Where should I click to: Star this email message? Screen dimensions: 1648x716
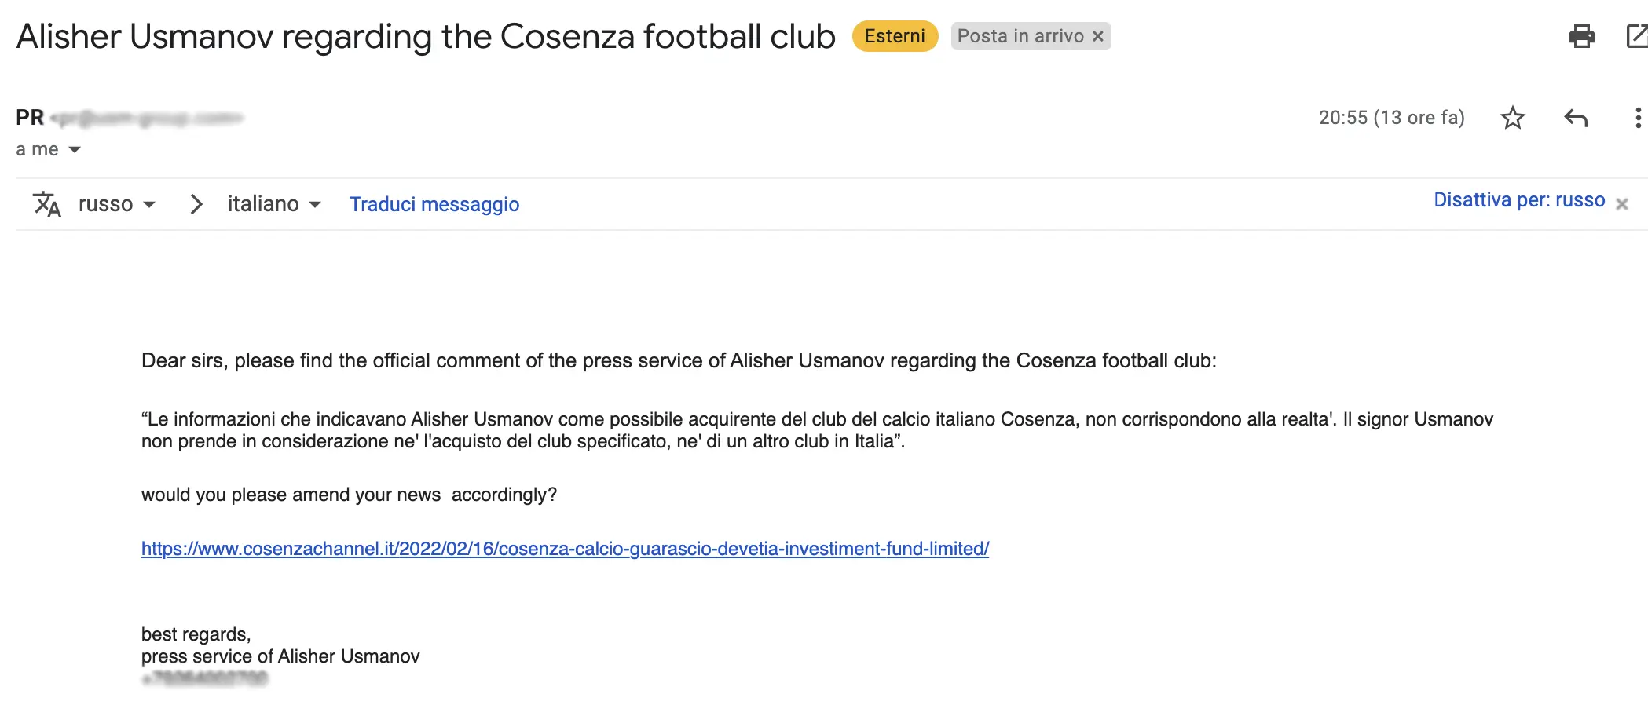pos(1512,118)
